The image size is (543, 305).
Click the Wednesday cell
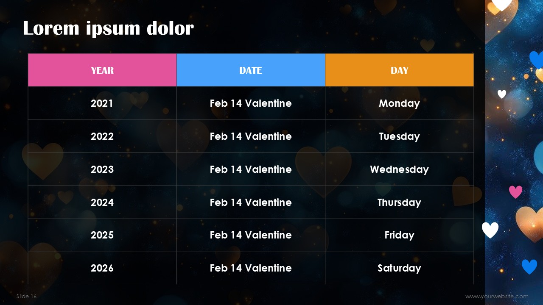pyautogui.click(x=399, y=169)
